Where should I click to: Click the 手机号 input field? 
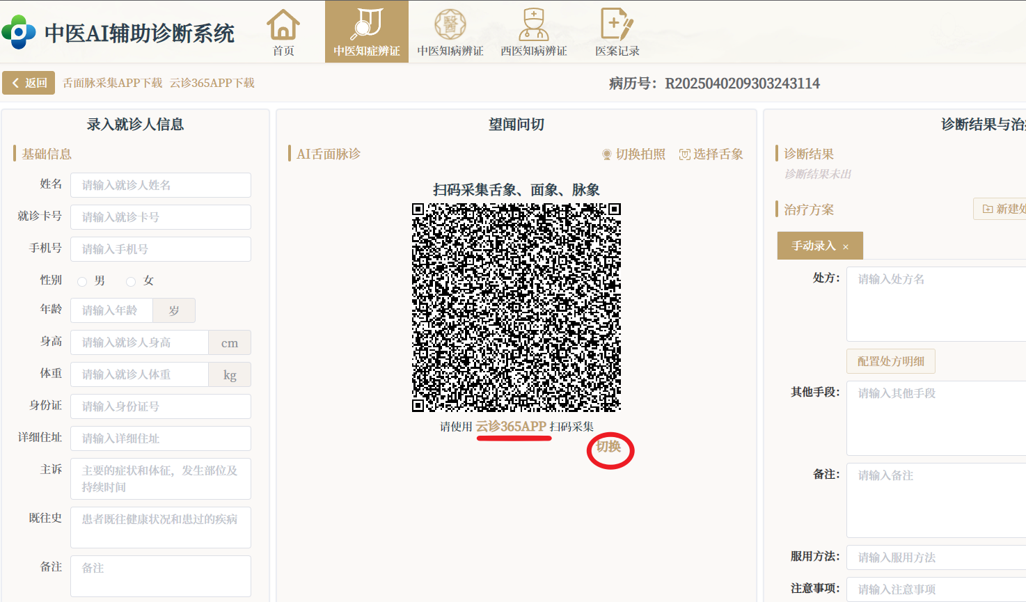161,249
